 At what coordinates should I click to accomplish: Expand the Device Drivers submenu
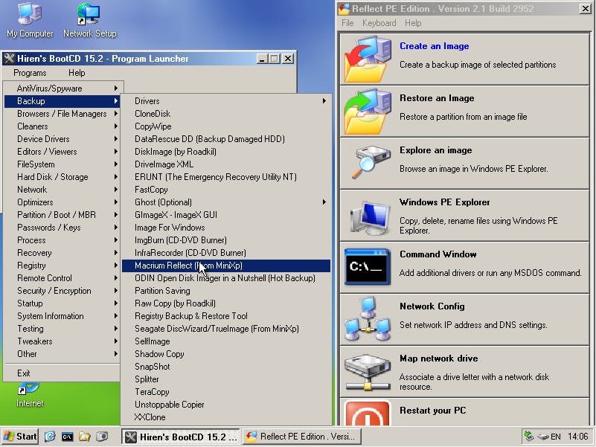tap(63, 139)
